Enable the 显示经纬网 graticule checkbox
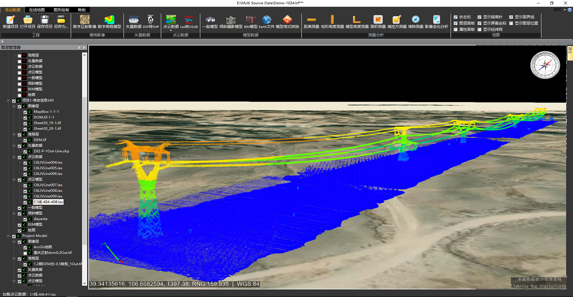The width and height of the screenshot is (573, 297). (x=479, y=29)
